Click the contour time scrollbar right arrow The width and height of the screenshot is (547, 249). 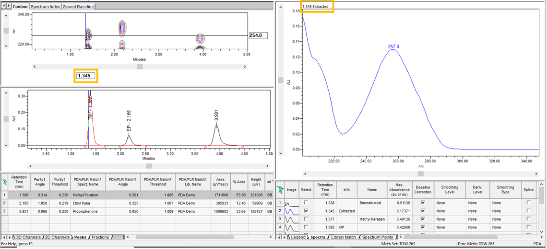245,67
